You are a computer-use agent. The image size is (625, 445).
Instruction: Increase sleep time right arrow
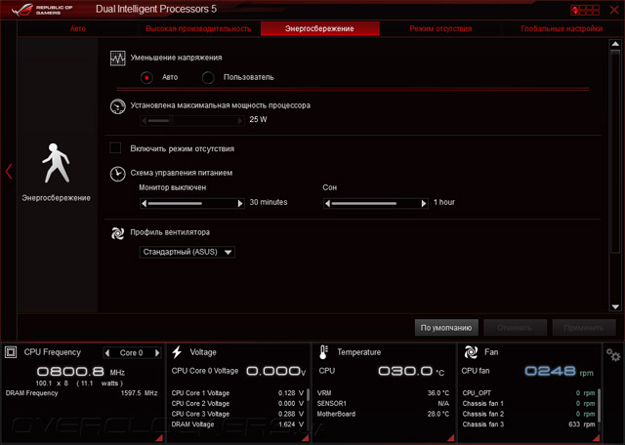click(423, 204)
